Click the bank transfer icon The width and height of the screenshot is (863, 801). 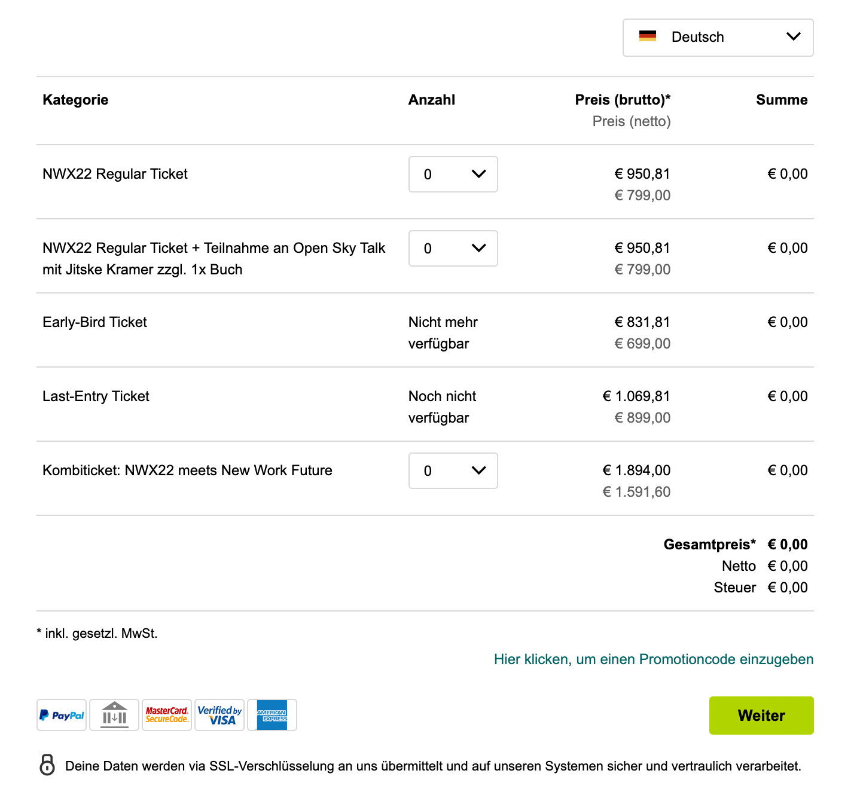(114, 715)
